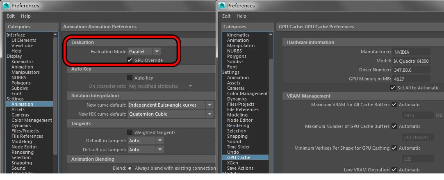Select Save Actions category in right window
Viewport: 444px width, 180px height.
click(240, 168)
